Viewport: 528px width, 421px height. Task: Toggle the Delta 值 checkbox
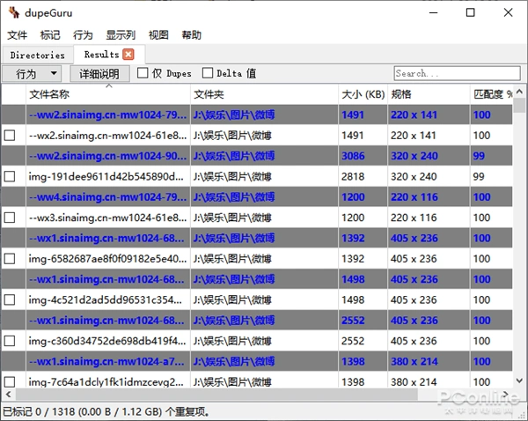209,74
